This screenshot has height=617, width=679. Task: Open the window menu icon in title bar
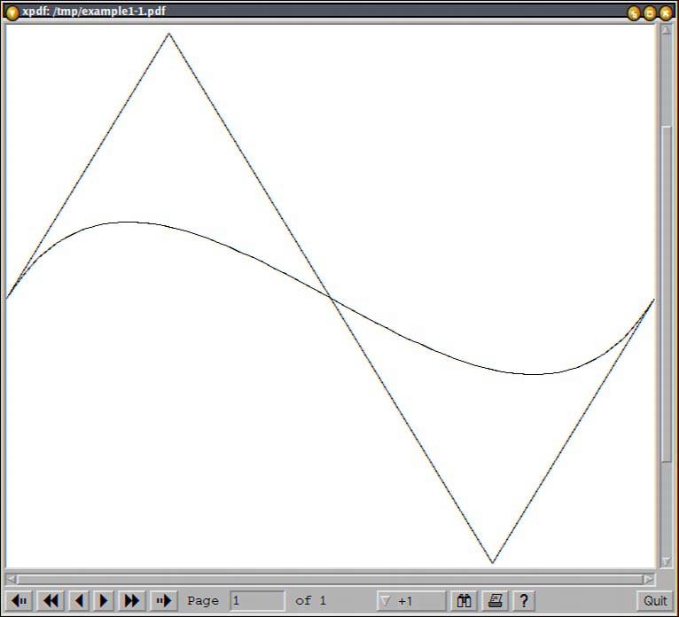(12, 12)
